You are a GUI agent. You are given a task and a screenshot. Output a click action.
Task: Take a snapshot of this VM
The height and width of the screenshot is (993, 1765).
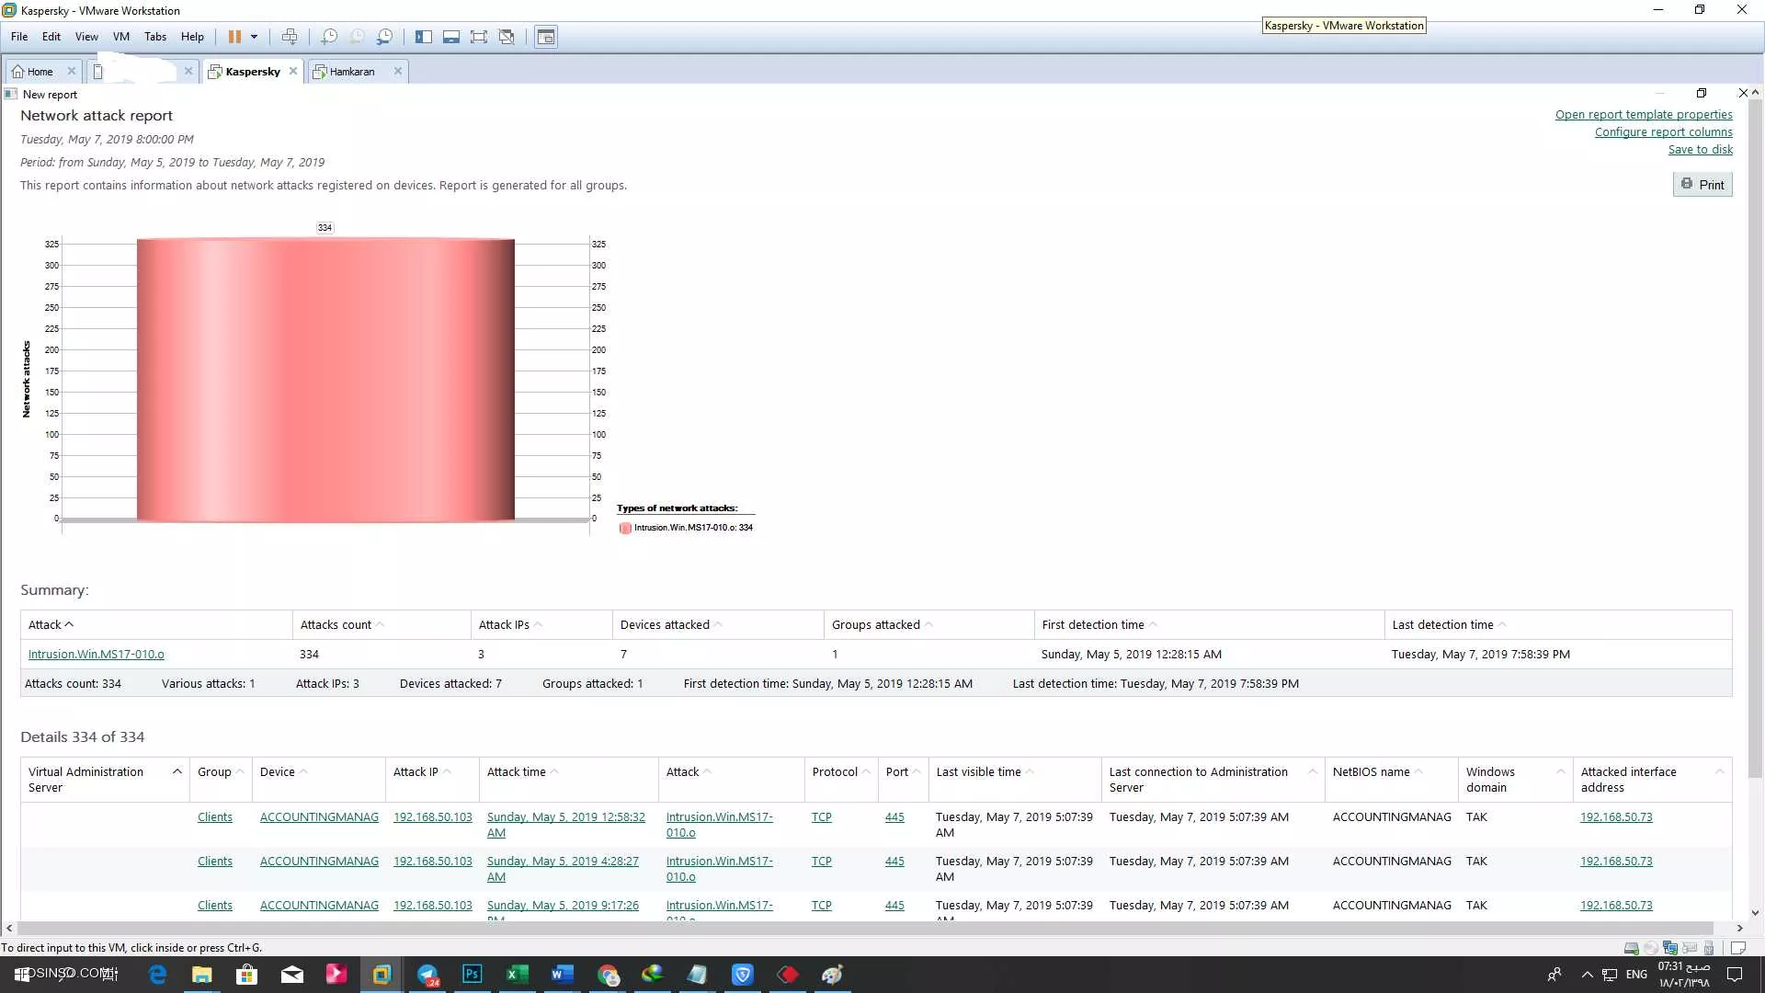coord(329,37)
